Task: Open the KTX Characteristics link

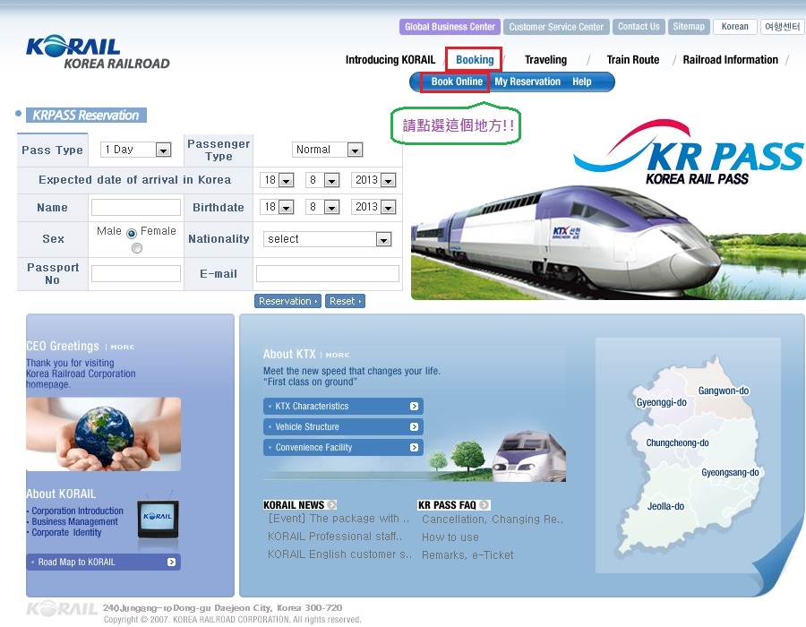Action: click(x=343, y=406)
